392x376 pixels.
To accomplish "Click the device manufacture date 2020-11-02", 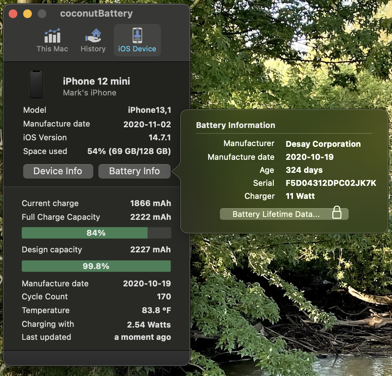I will tap(147, 124).
